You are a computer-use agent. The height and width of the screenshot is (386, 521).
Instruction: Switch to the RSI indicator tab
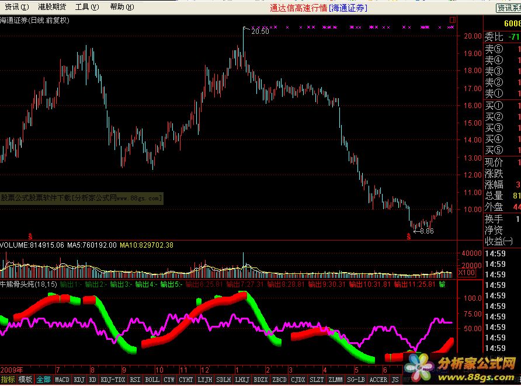136,380
